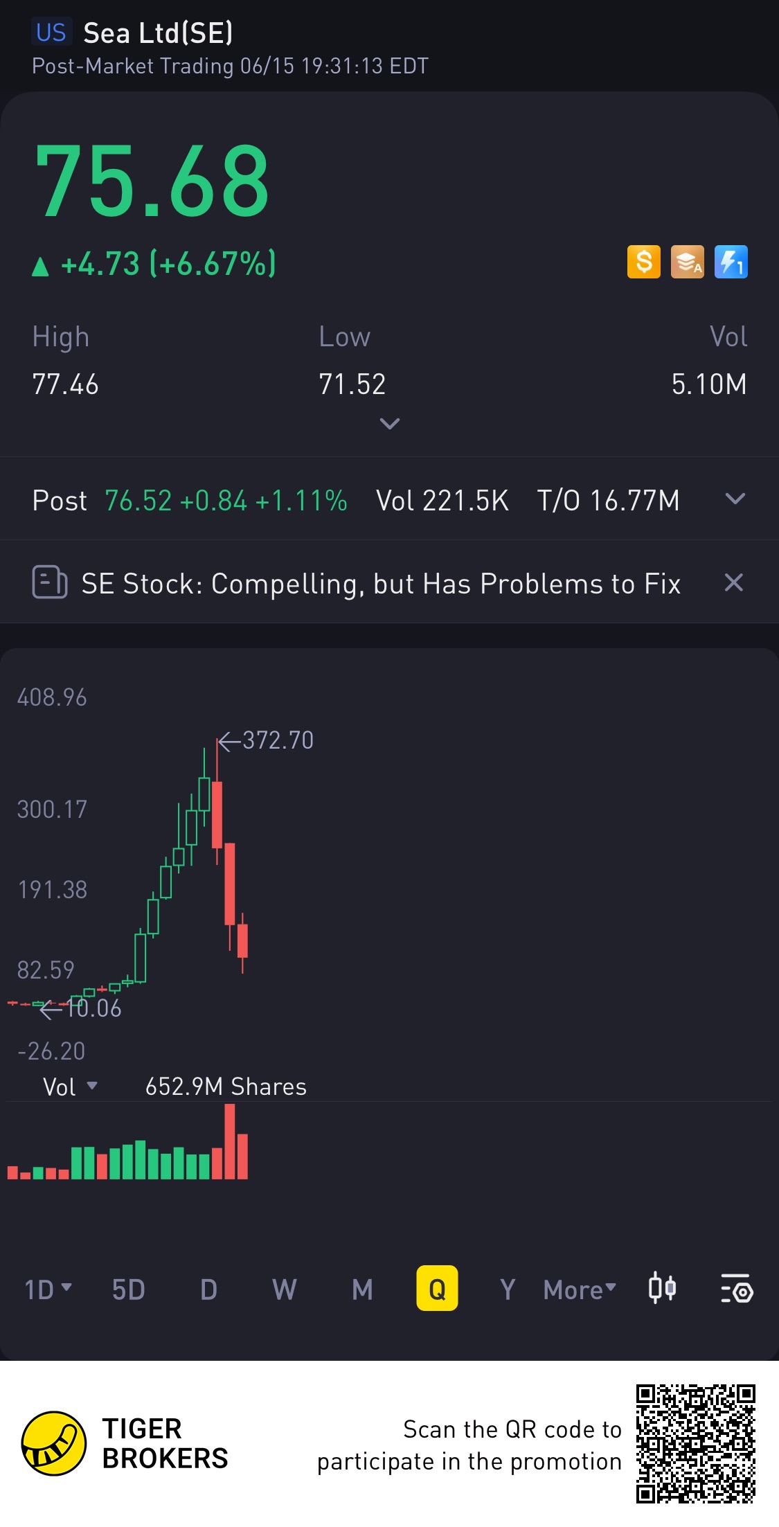
Task: Expand more quote details below Low
Action: 390,423
